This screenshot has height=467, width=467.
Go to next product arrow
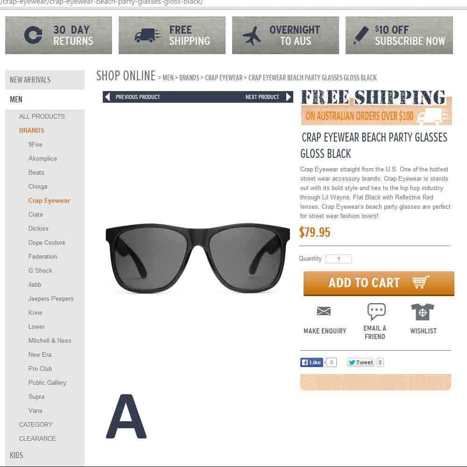tap(288, 97)
